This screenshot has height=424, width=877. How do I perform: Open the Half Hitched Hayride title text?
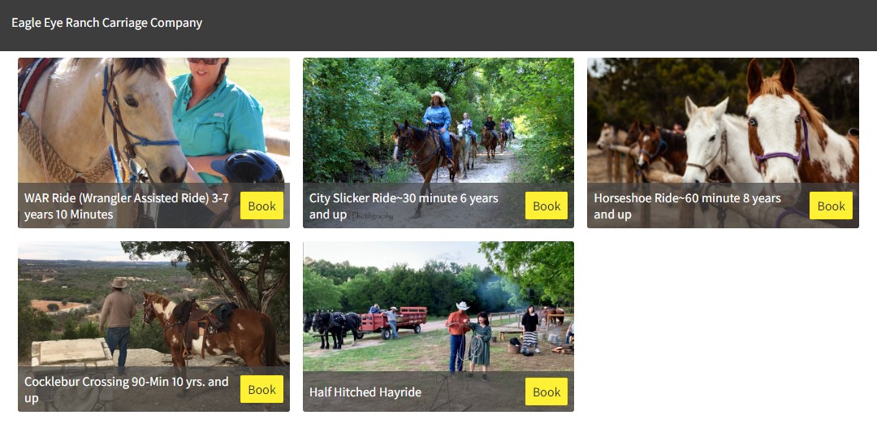(x=365, y=392)
